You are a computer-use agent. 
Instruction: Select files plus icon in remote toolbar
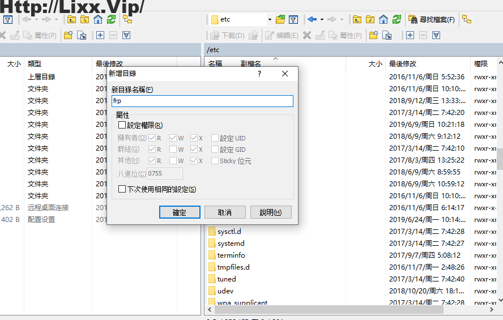(410, 35)
